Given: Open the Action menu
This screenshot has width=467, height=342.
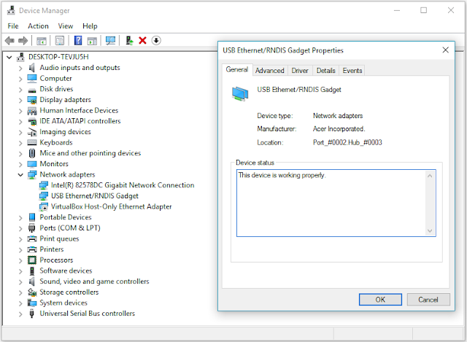Looking at the screenshot, I should tap(38, 26).
